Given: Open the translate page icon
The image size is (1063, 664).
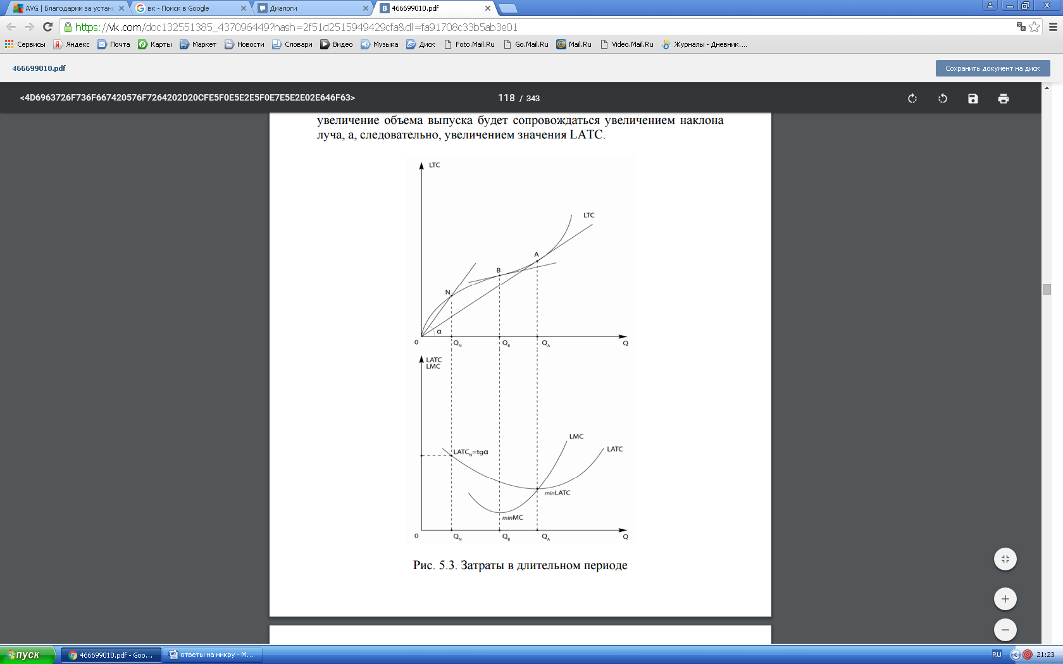Looking at the screenshot, I should pyautogui.click(x=1021, y=27).
